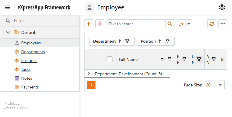Click the Employees person icon in sidebar
Image resolution: width=232 pixels, height=117 pixels.
[x=17, y=43]
